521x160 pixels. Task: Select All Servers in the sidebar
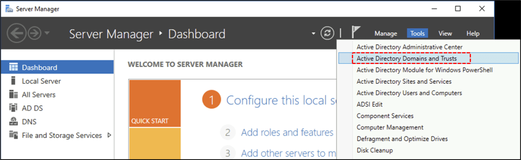pyautogui.click(x=57, y=94)
